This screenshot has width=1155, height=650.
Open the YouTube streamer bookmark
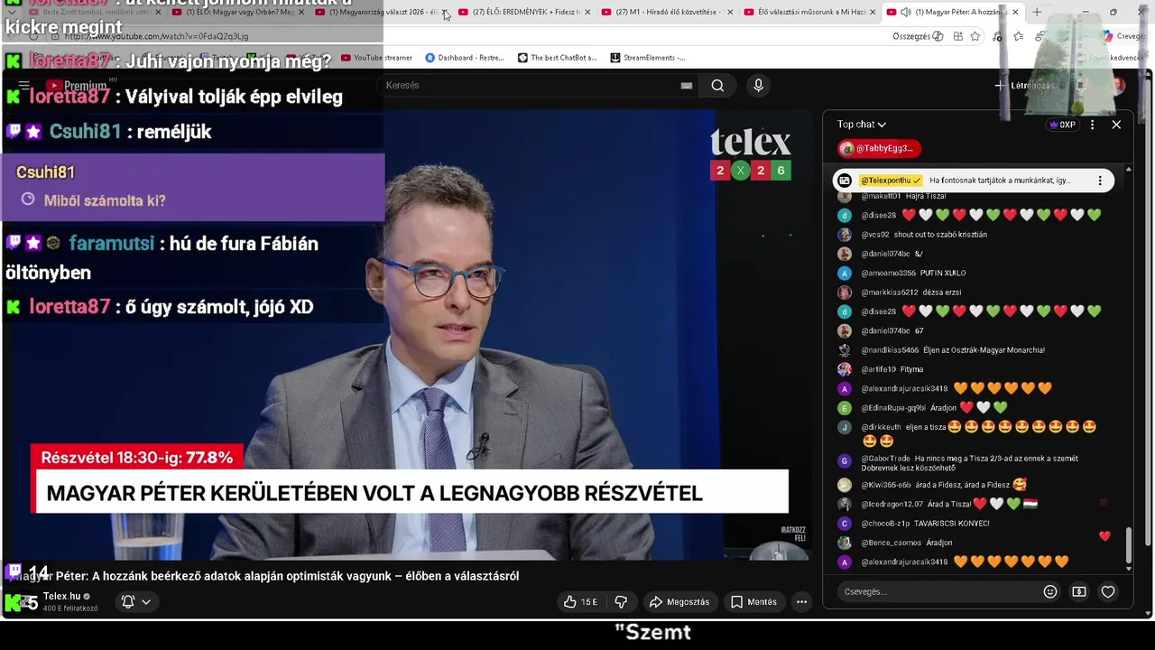click(376, 58)
